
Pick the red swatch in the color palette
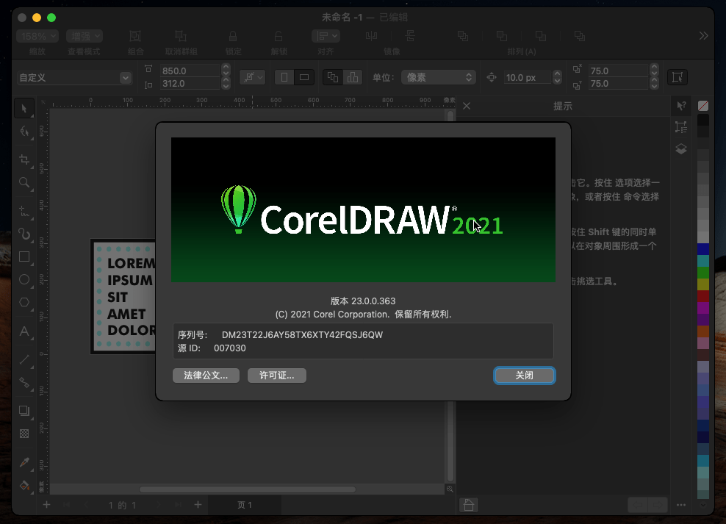click(x=702, y=295)
